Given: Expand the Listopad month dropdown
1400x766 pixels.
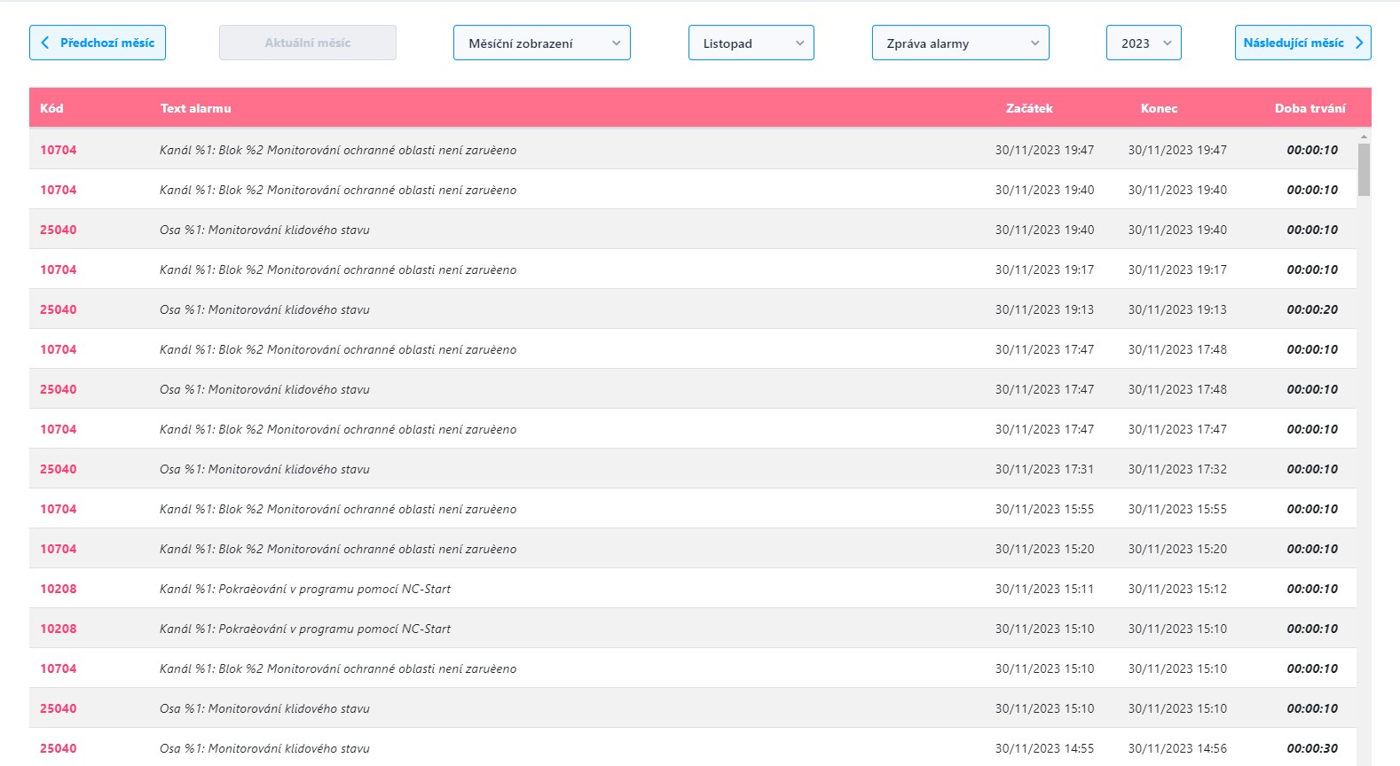Looking at the screenshot, I should coord(751,43).
